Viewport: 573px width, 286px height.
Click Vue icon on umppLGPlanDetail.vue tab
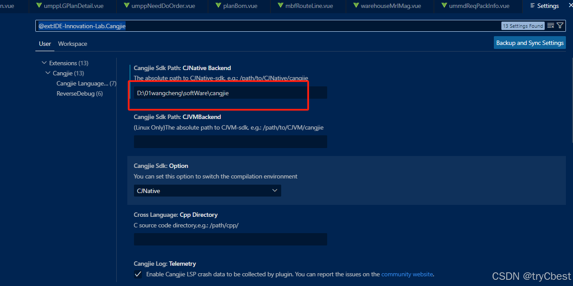(x=39, y=6)
